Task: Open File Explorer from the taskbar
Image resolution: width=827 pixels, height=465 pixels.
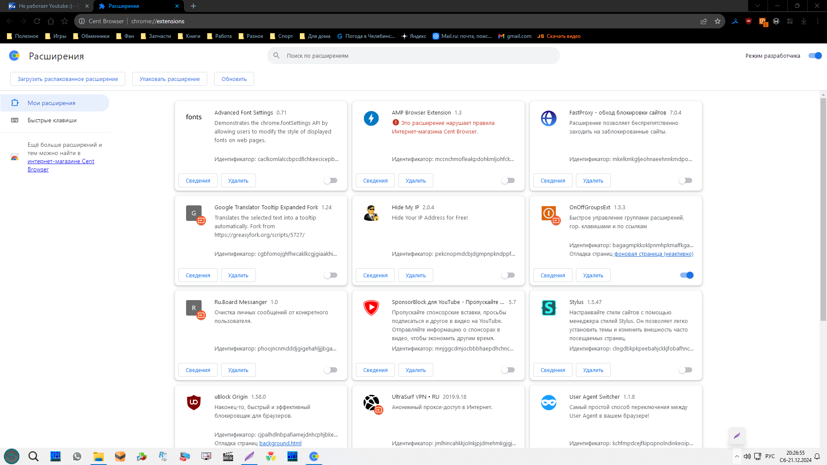Action: point(99,456)
